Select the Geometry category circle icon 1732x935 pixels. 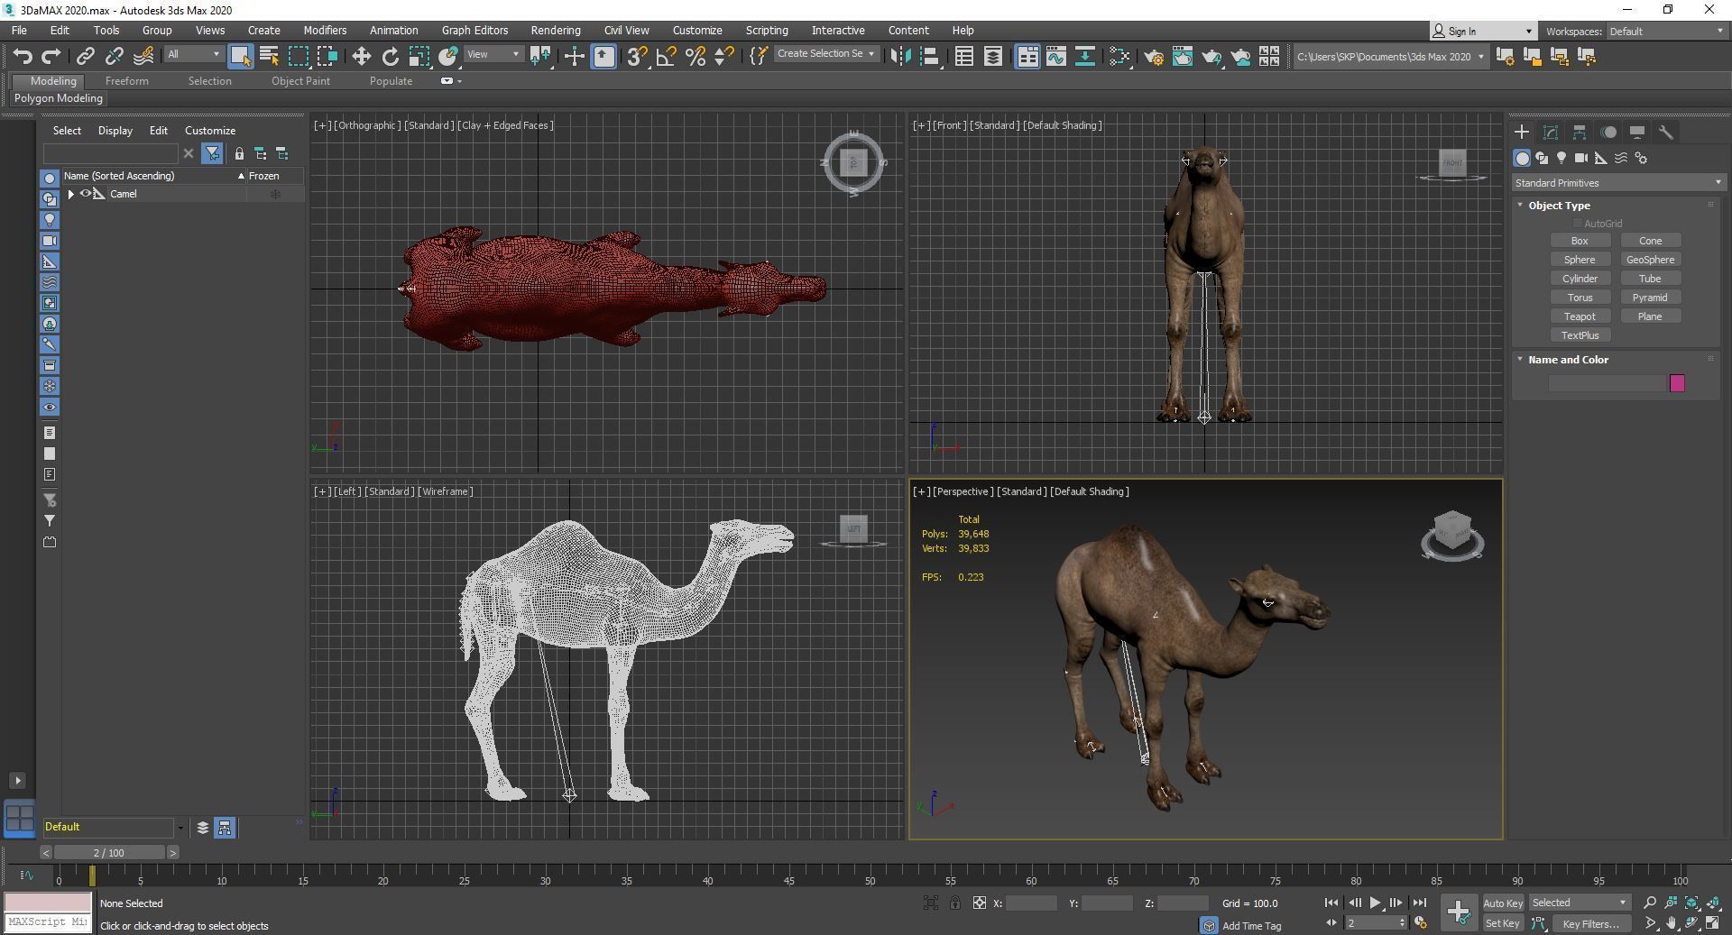pos(1522,158)
